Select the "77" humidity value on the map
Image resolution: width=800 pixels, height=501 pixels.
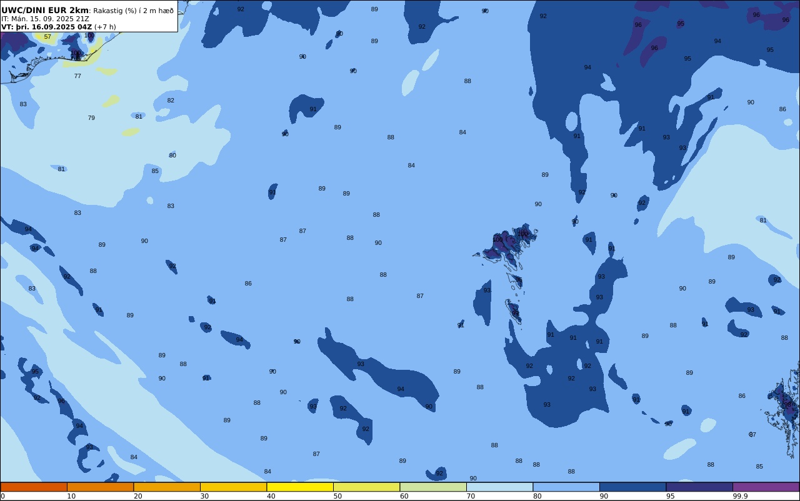(x=77, y=76)
